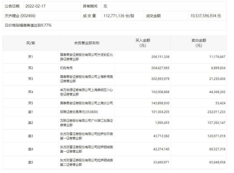The width and height of the screenshot is (234, 173).
Task: Click 国泰君安 上海新闸路证券营业部 name
Action: (87, 79)
